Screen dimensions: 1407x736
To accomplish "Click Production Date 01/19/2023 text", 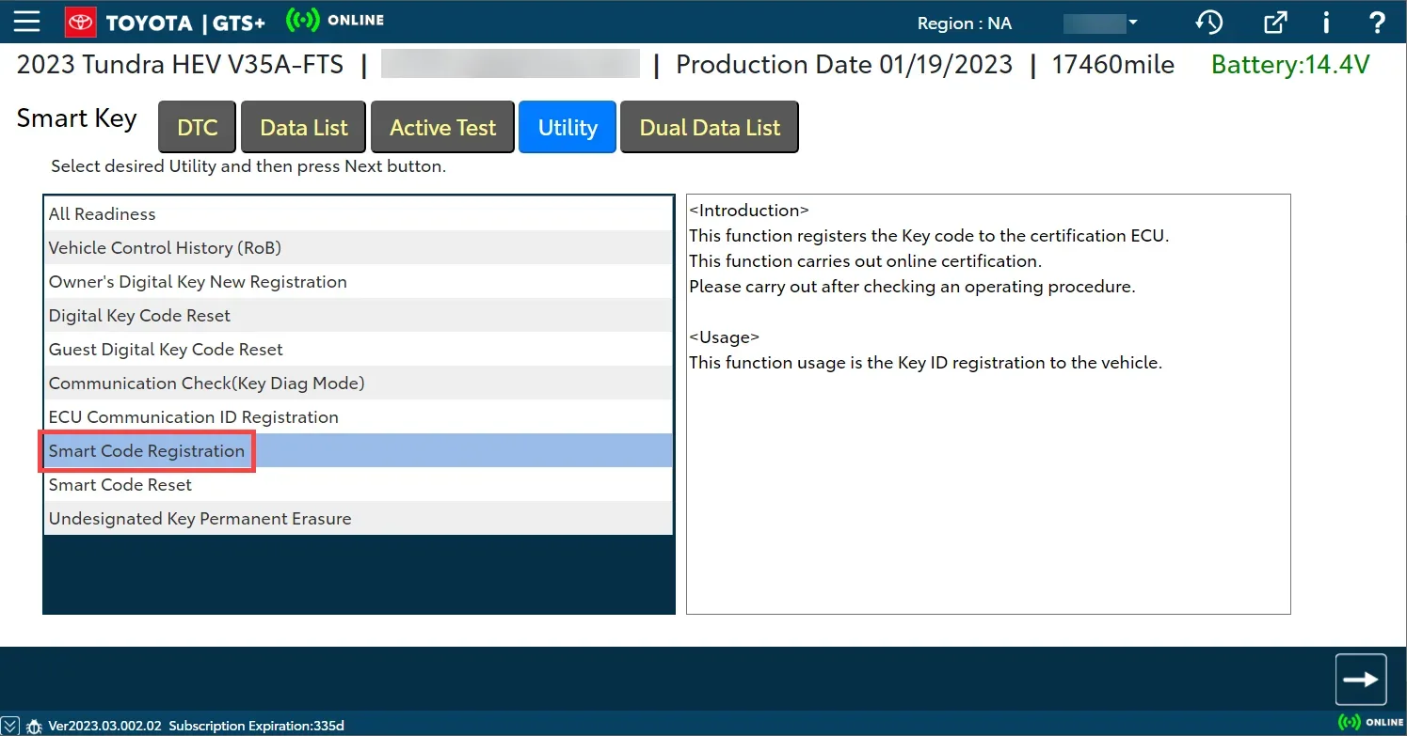I will [x=844, y=65].
